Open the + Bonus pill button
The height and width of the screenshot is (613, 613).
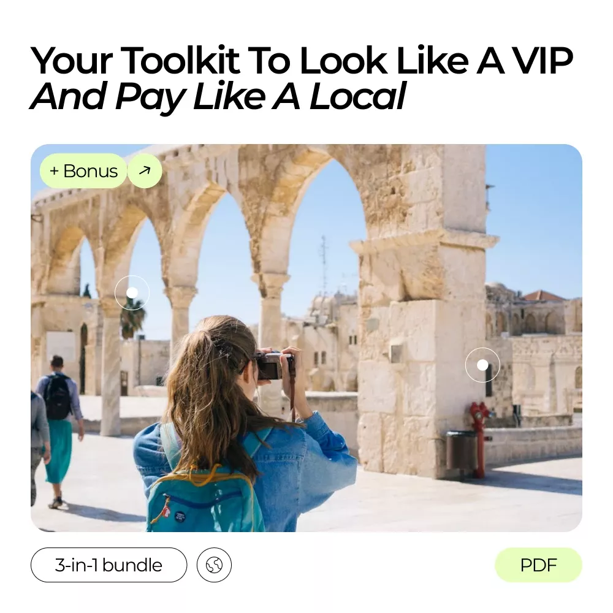83,171
